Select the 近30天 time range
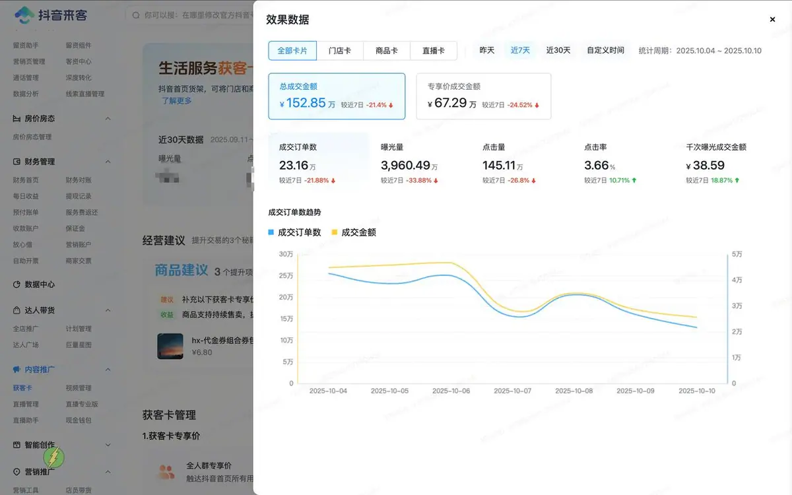 point(558,50)
